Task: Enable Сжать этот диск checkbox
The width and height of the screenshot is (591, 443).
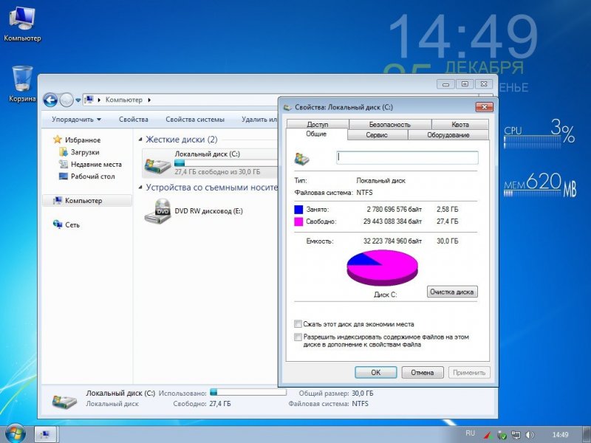Action: [298, 324]
